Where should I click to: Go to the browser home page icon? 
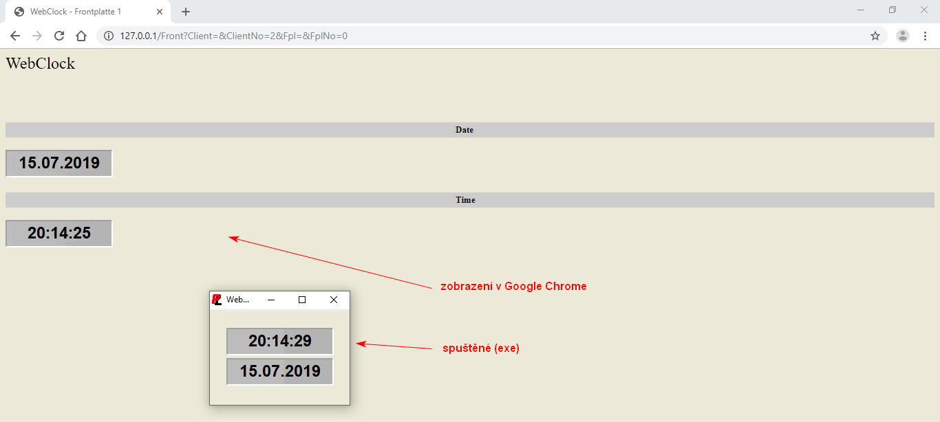81,36
